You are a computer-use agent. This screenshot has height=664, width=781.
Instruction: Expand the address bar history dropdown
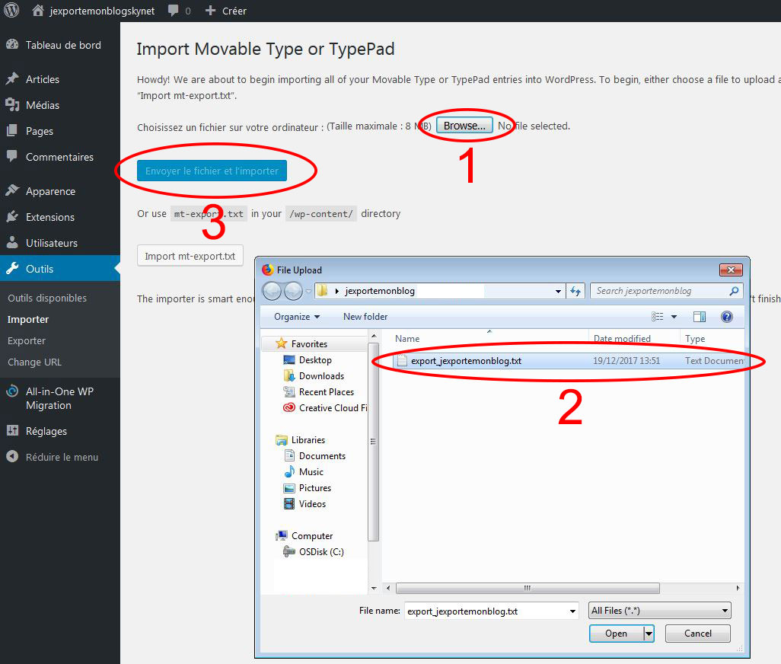coord(559,292)
